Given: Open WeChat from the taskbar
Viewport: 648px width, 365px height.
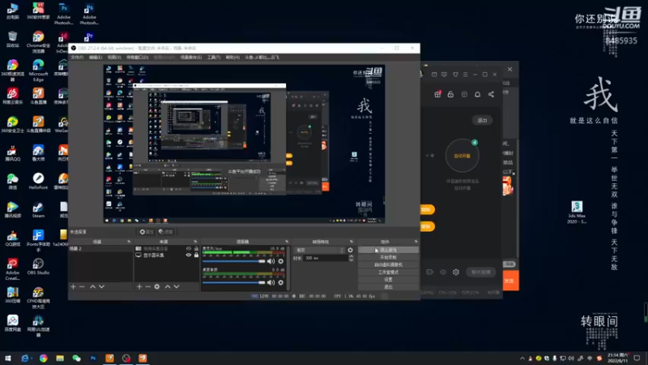Looking at the screenshot, I should (x=76, y=359).
